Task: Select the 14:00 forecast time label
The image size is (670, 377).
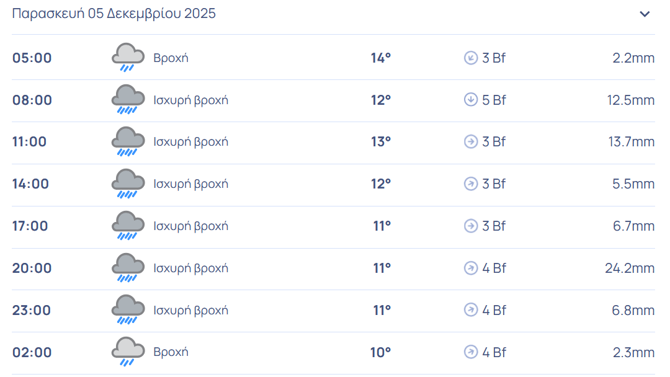Action: click(x=31, y=184)
